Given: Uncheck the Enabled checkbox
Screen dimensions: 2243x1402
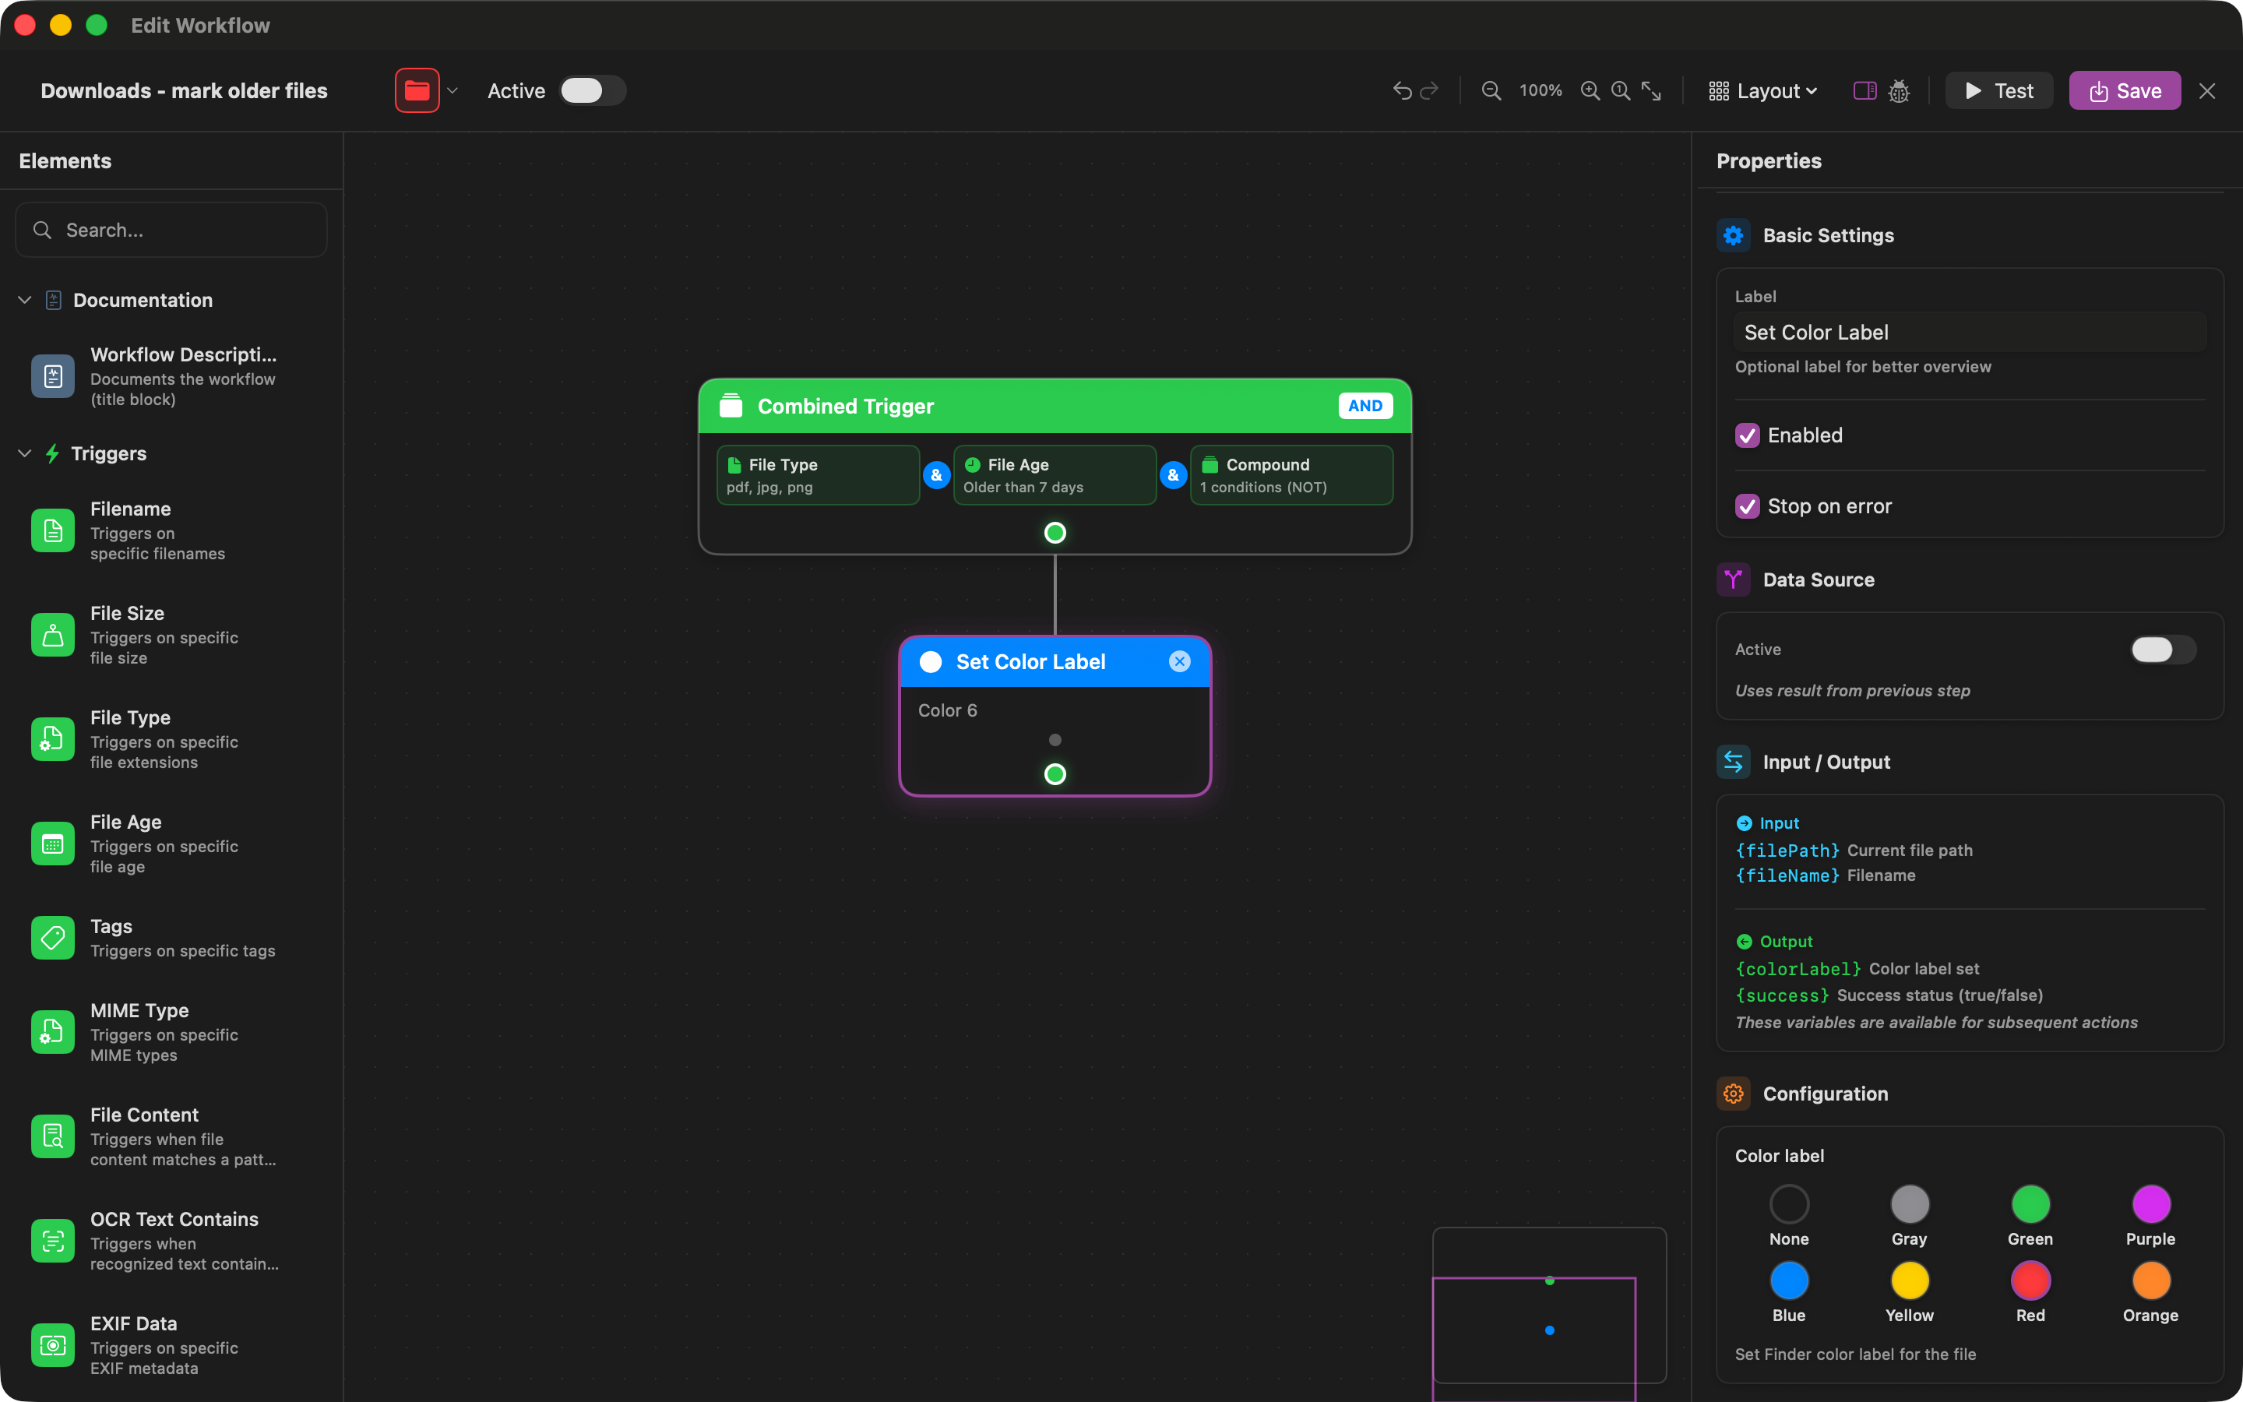Looking at the screenshot, I should point(1747,435).
